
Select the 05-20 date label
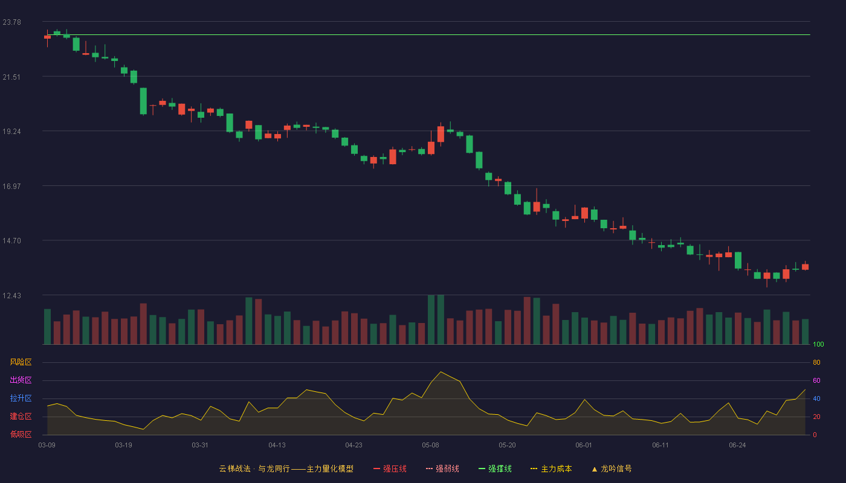coord(507,445)
